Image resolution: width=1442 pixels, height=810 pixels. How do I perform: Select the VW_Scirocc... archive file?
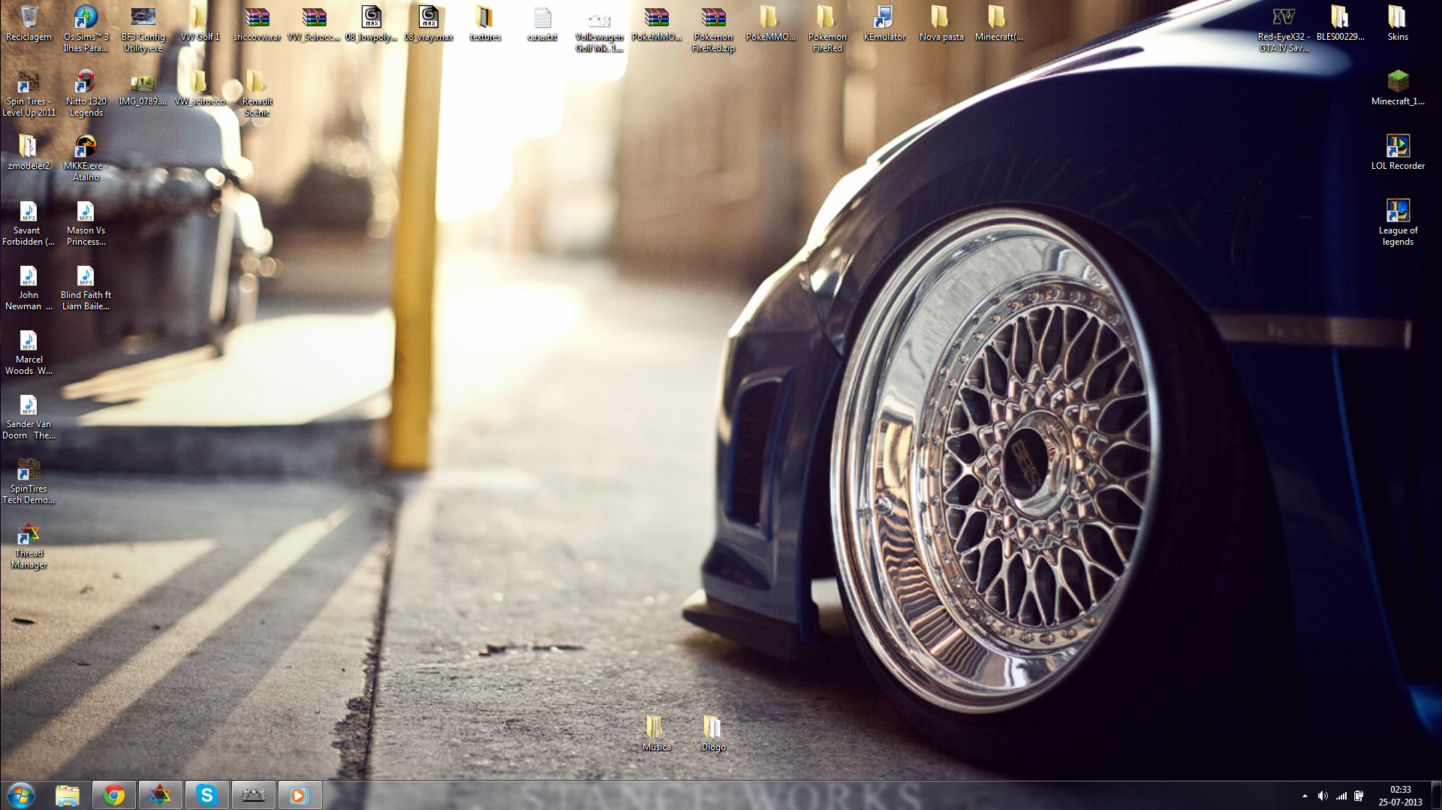(x=314, y=24)
